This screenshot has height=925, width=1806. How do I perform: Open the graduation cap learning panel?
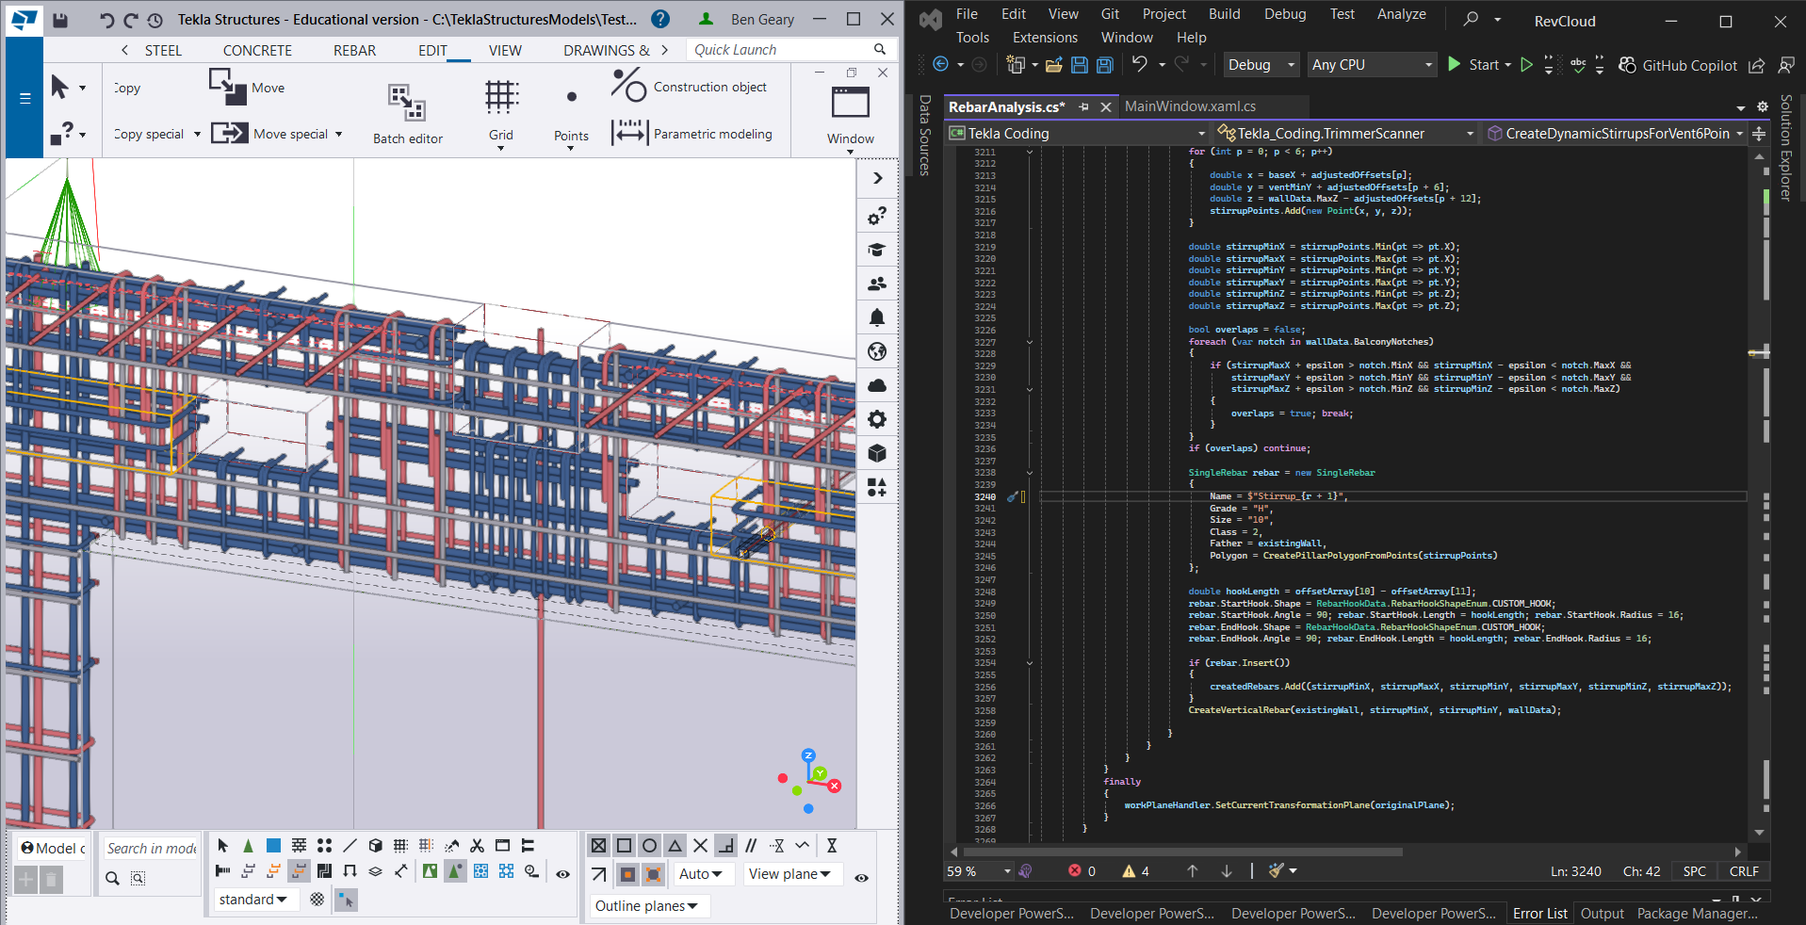877,250
